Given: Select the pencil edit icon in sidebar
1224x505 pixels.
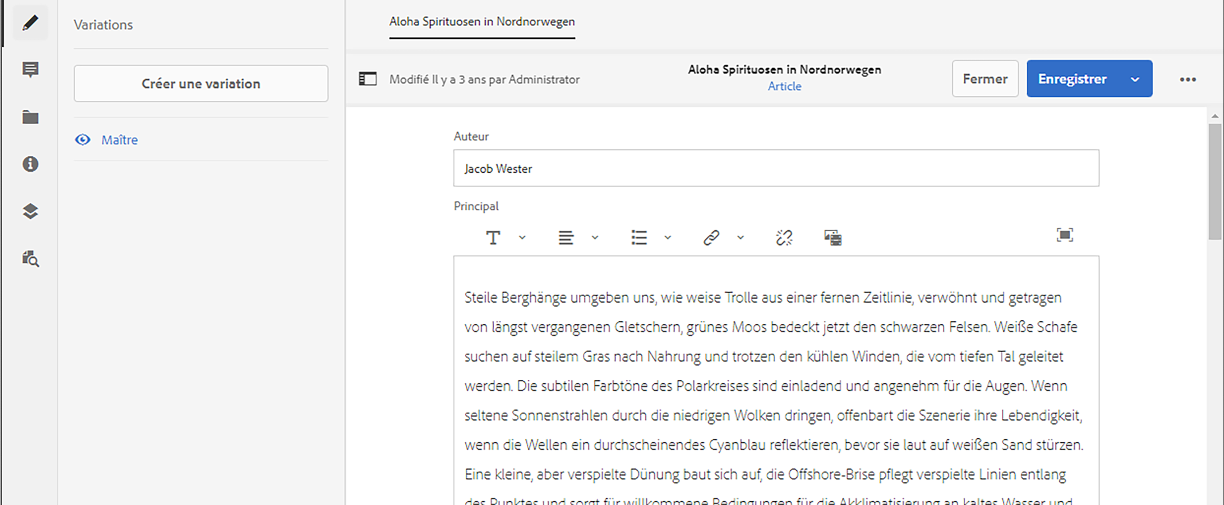Looking at the screenshot, I should [x=30, y=23].
